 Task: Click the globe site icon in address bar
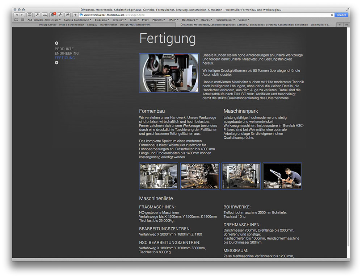[81, 15]
